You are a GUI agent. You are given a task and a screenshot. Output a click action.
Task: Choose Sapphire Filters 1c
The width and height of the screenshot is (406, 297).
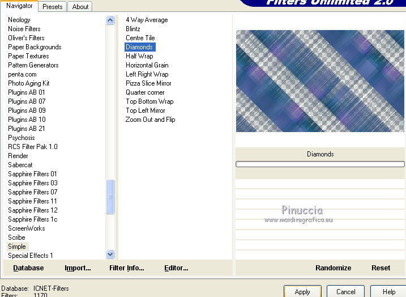tap(33, 219)
